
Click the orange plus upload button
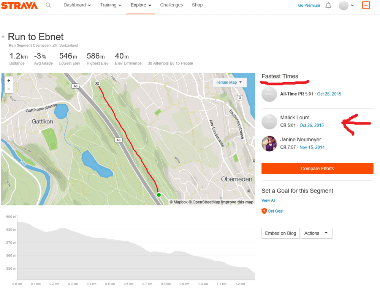[x=366, y=5]
